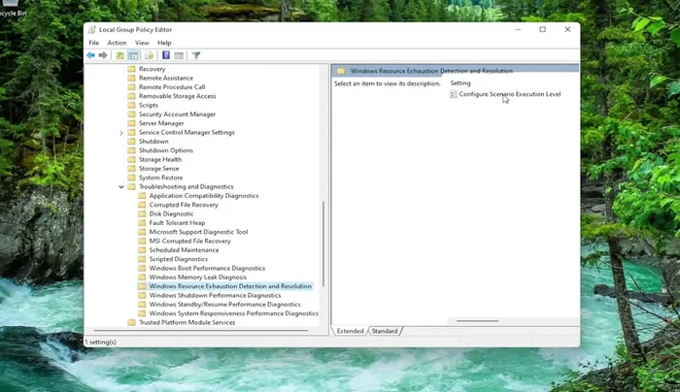Click the Show/Hide Action Pane icon

tap(180, 56)
